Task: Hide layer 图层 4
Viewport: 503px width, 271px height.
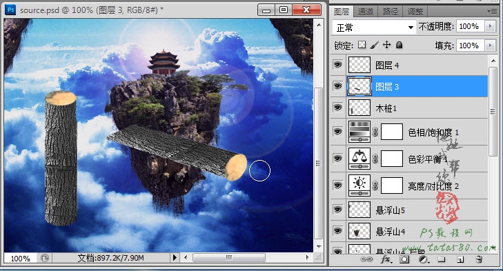Action: point(338,65)
